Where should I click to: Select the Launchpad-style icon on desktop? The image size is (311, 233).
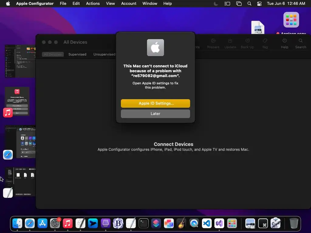click(291, 20)
